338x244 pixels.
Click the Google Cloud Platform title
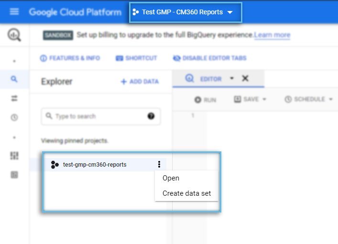pyautogui.click(x=75, y=12)
